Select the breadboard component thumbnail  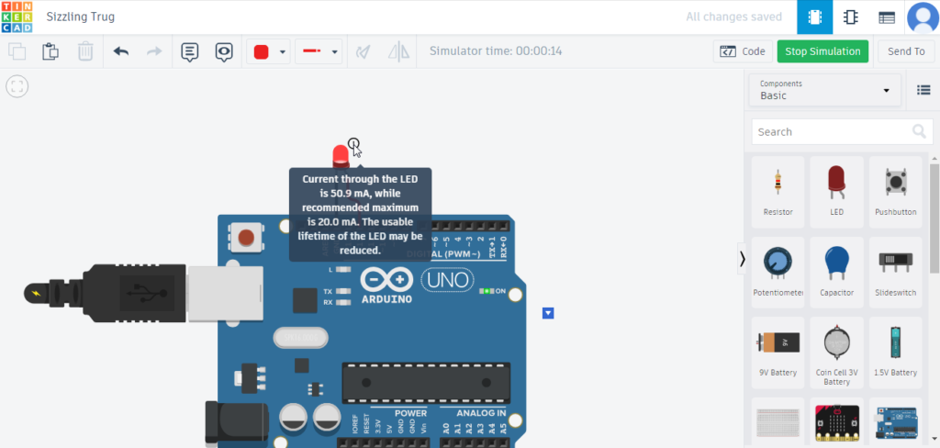[778, 423]
